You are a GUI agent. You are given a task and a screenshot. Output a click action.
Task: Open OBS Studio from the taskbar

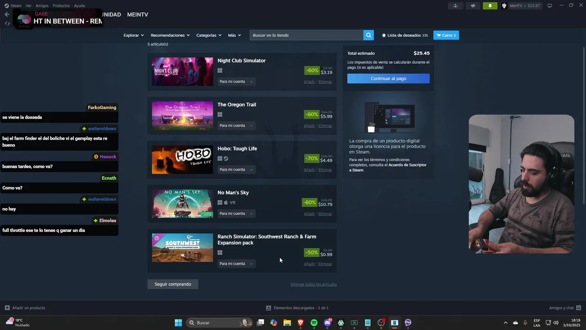[381, 323]
